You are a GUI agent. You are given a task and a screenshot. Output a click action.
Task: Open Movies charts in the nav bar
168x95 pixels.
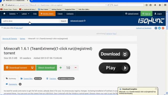coord(47,14)
